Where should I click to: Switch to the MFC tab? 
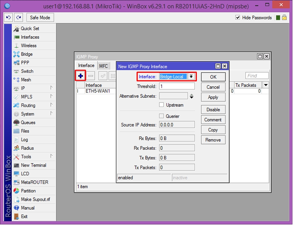click(104, 66)
